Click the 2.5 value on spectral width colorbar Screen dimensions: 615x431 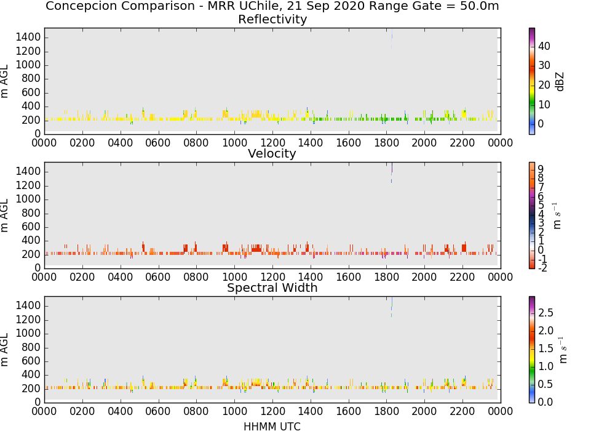(x=546, y=313)
